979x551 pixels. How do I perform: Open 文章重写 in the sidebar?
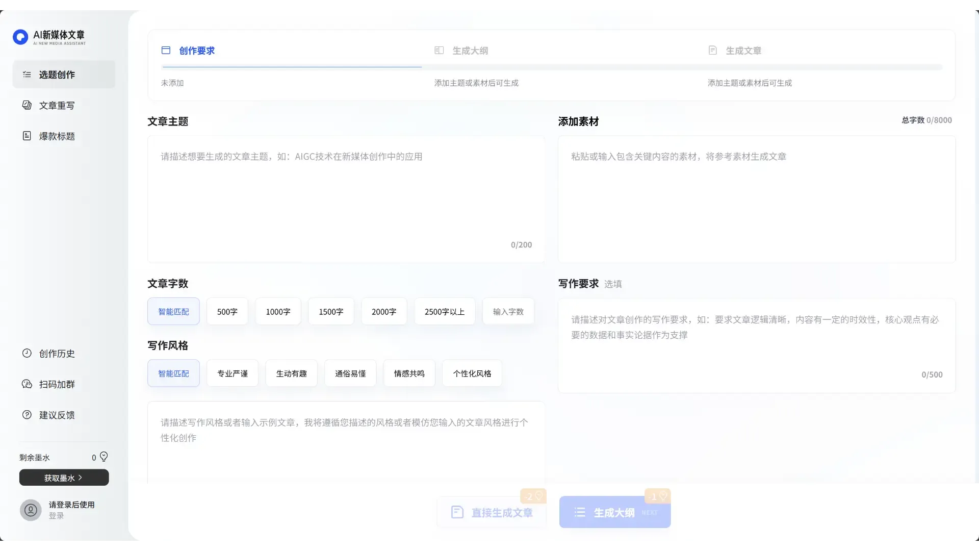(64, 105)
